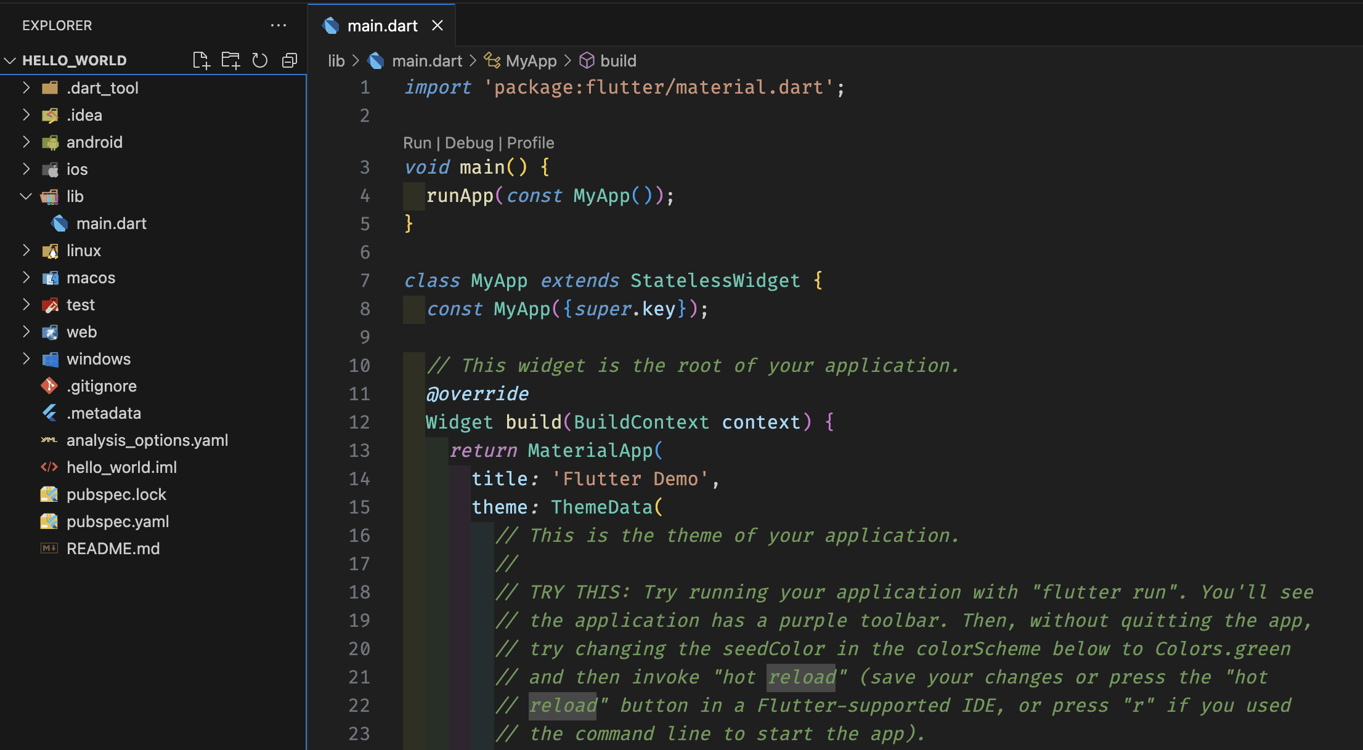Close the main.dart editor tab
The height and width of the screenshot is (750, 1363).
pyautogui.click(x=437, y=25)
